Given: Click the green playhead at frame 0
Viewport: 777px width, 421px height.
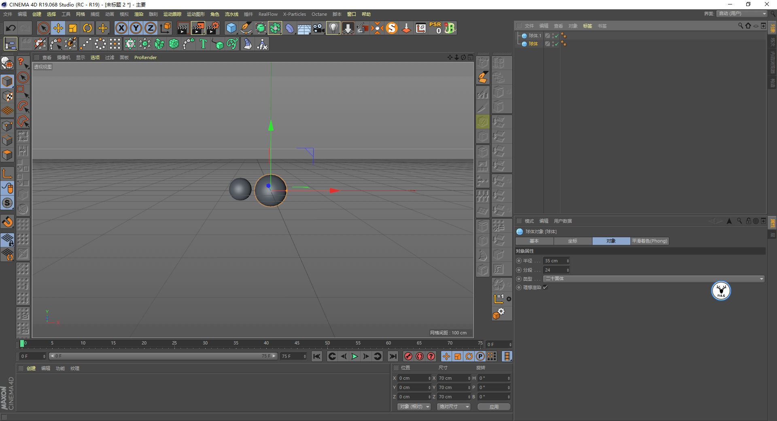Looking at the screenshot, I should (22, 344).
